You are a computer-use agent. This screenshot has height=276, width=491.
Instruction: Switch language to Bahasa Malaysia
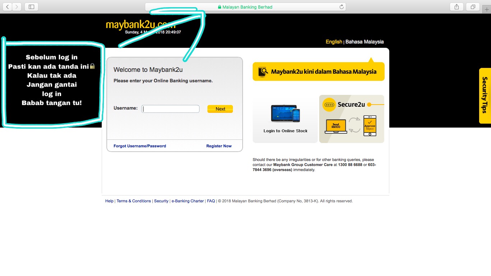pyautogui.click(x=364, y=42)
